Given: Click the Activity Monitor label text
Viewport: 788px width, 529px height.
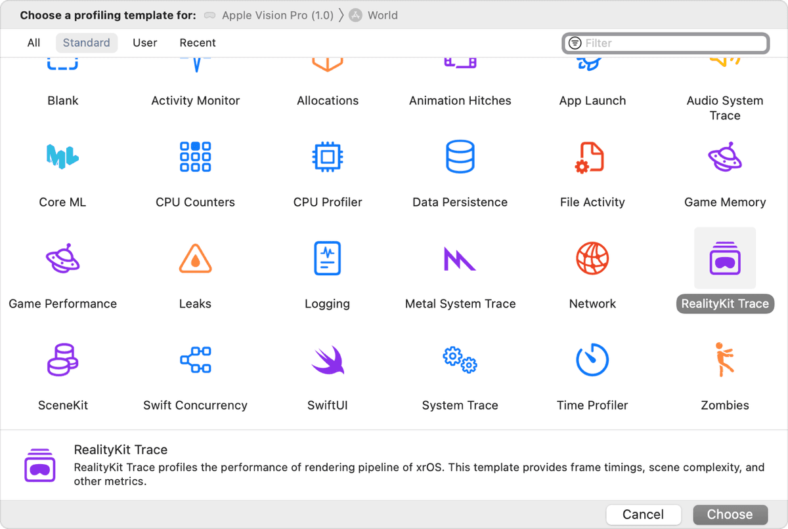Looking at the screenshot, I should coord(195,100).
